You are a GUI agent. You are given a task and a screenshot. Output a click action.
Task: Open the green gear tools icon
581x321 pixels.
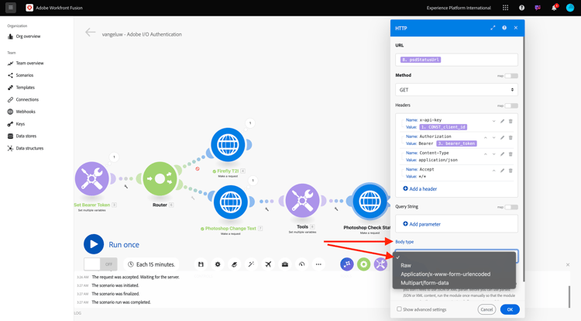click(364, 264)
